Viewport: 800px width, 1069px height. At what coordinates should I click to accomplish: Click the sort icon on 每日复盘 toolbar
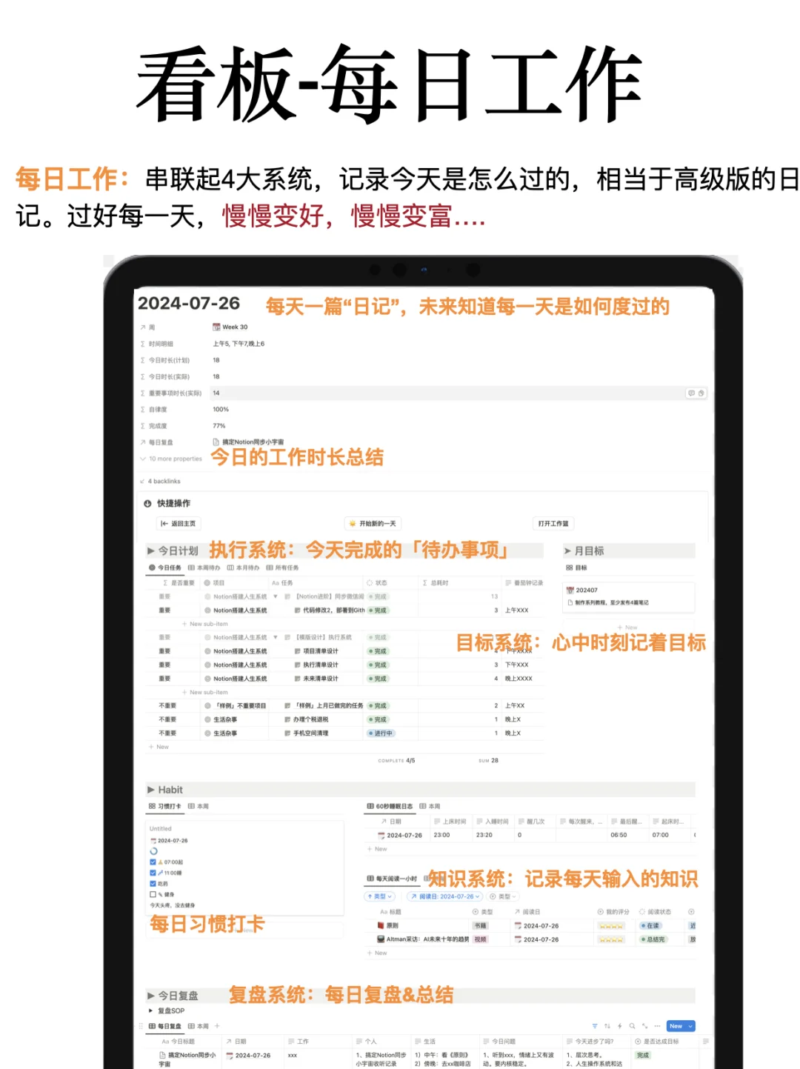tap(607, 1025)
